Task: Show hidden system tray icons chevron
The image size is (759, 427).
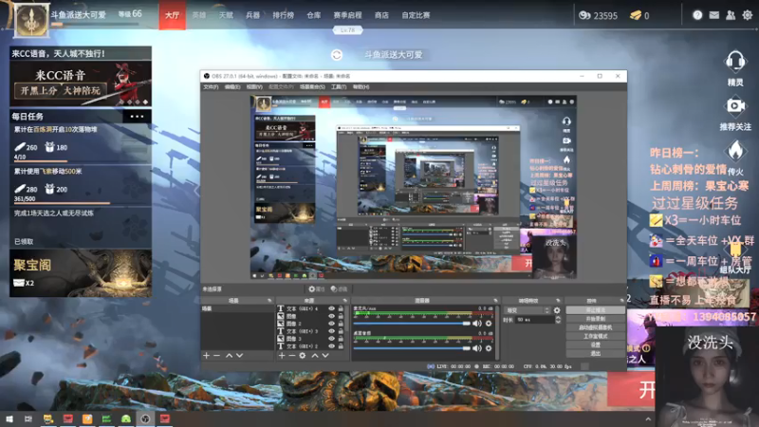Action: [648, 419]
